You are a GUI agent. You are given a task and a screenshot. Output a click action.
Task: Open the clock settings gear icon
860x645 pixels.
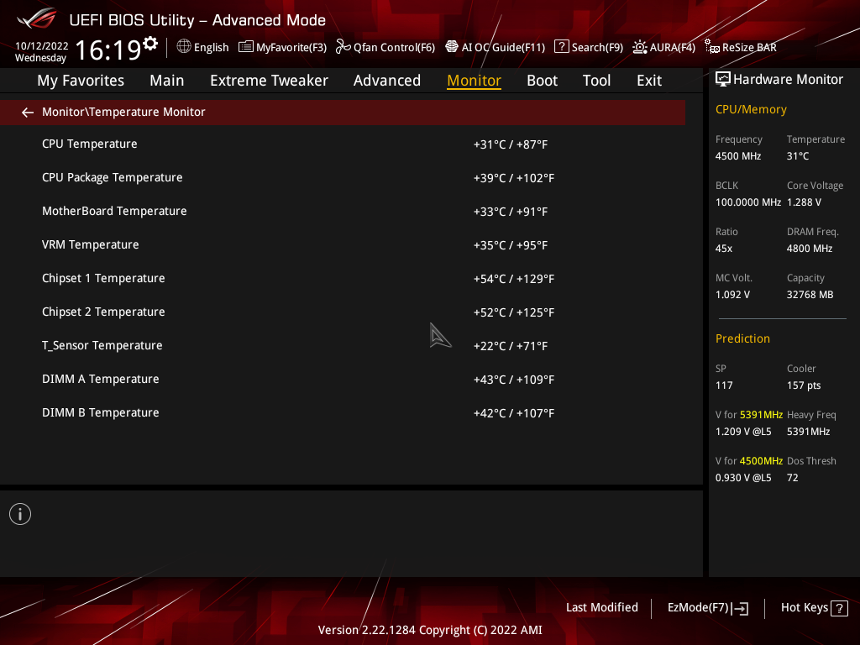click(150, 44)
